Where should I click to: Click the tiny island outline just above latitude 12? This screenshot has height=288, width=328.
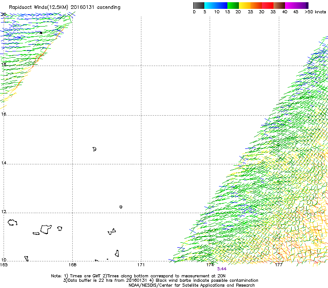[121, 207]
